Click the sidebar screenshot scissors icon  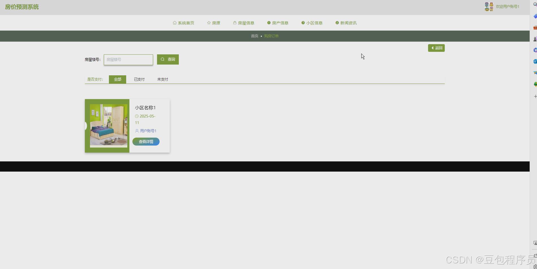click(x=535, y=243)
